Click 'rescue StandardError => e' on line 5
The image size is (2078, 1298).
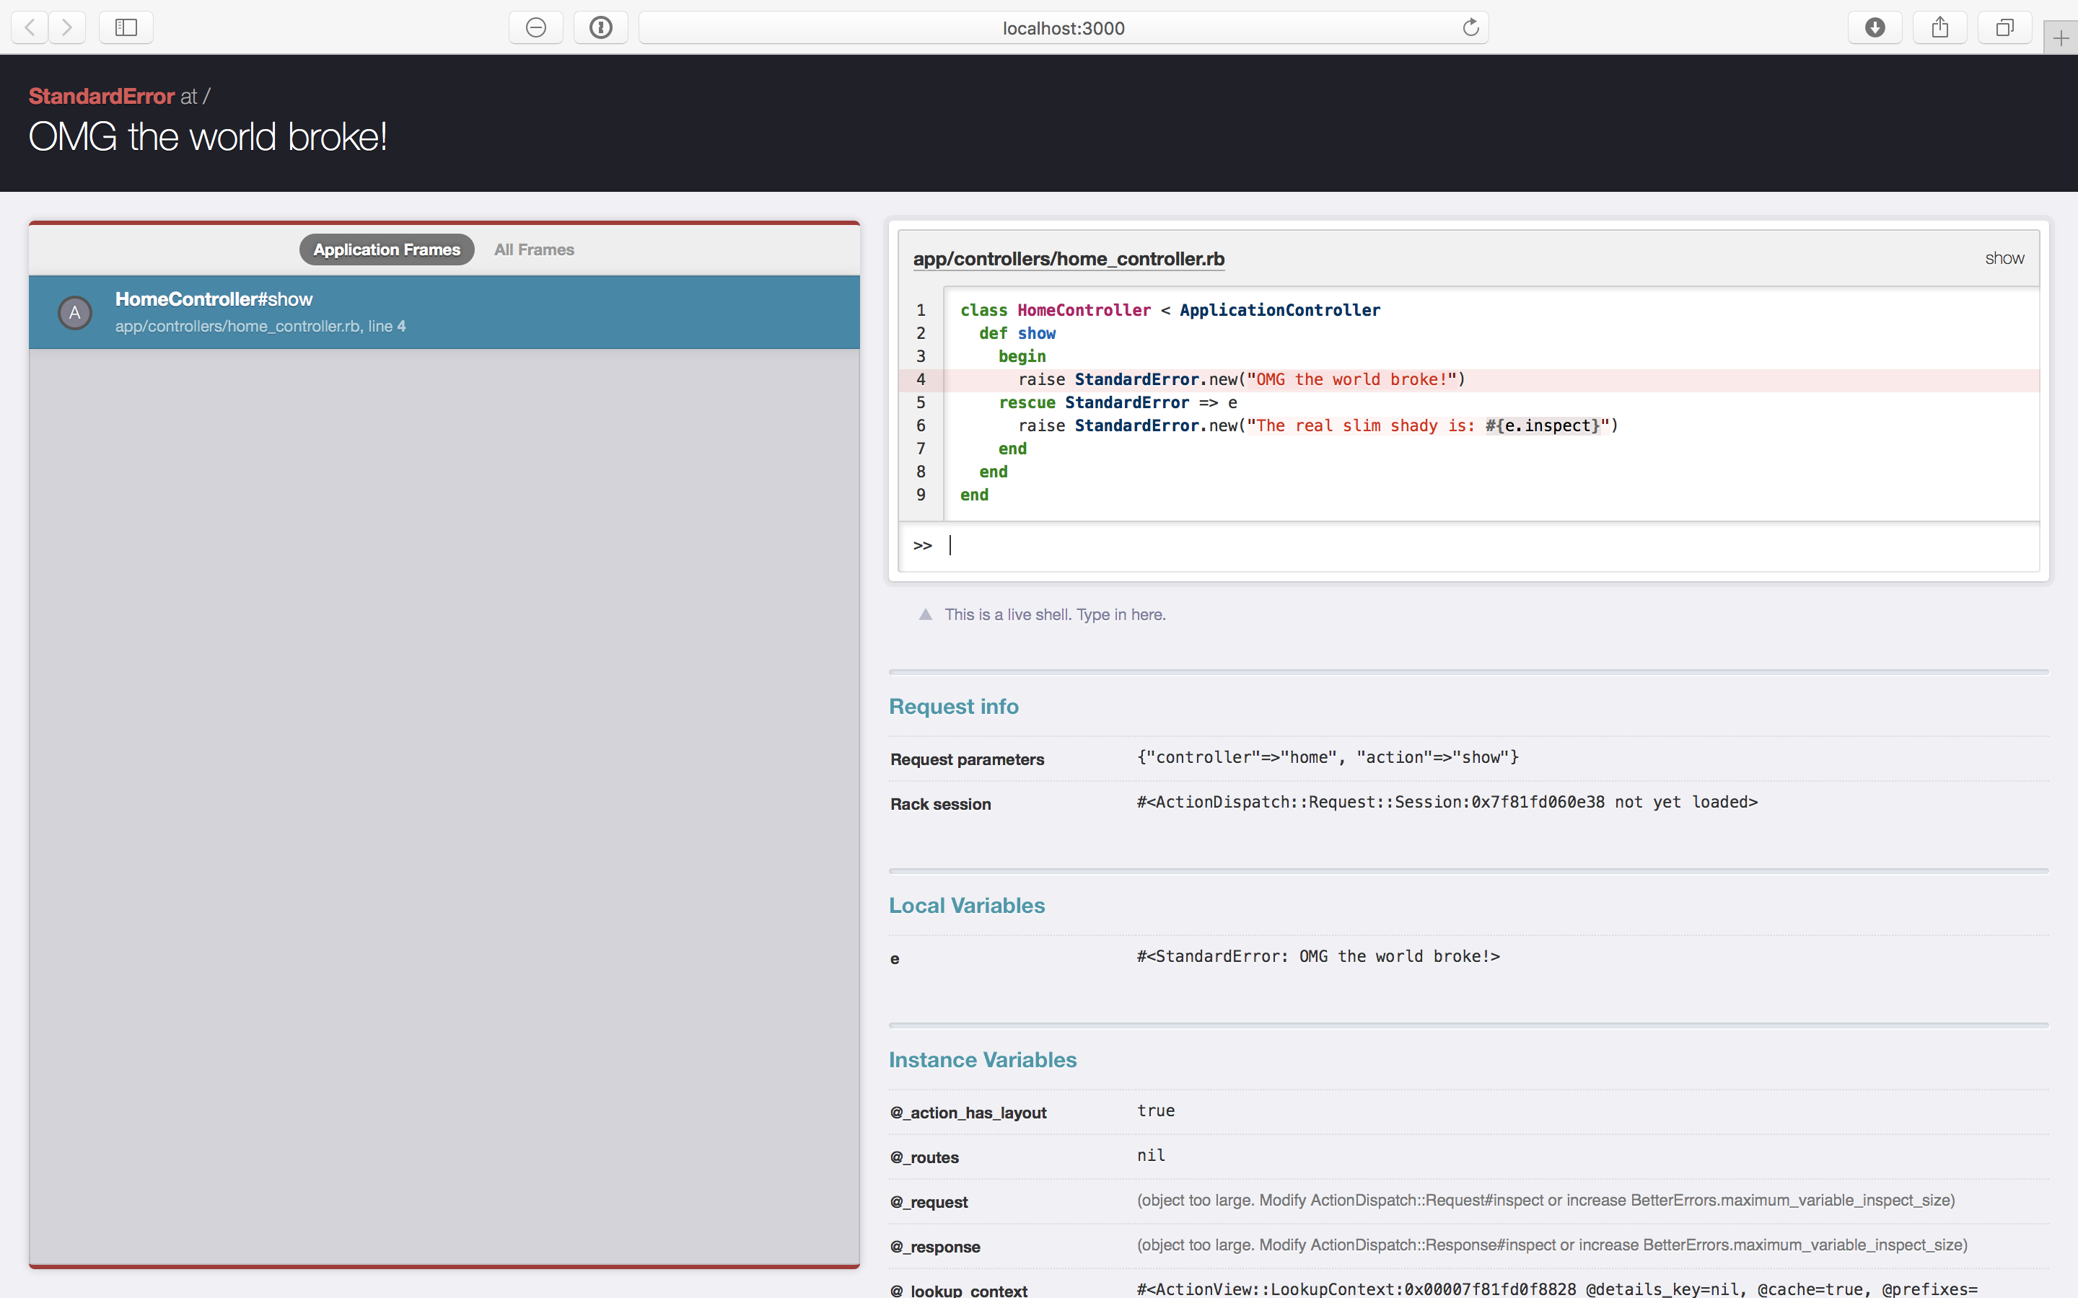tap(1117, 402)
